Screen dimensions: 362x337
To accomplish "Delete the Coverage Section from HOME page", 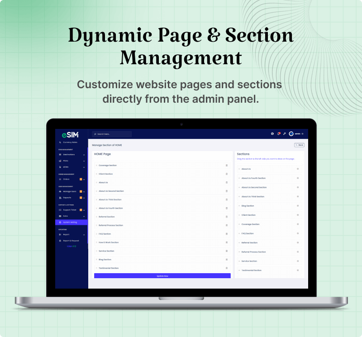I will click(x=227, y=166).
